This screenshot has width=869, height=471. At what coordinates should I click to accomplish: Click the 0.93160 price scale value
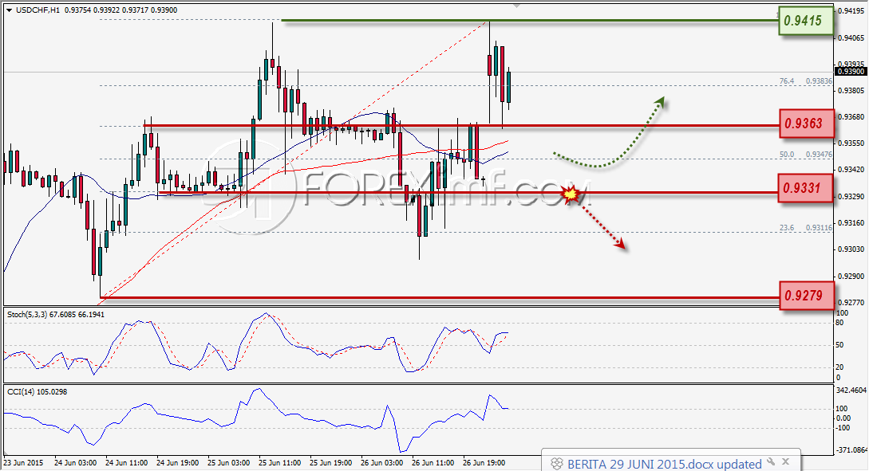coord(851,222)
